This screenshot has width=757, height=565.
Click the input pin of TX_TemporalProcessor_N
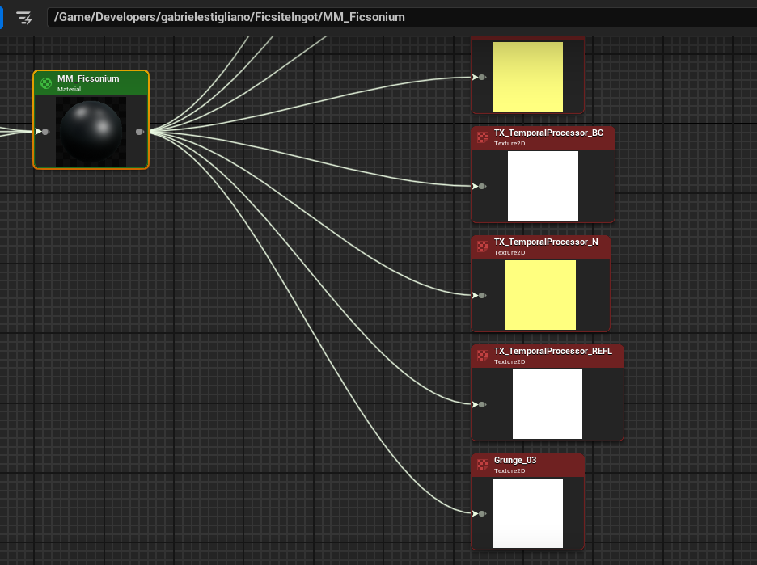click(x=479, y=295)
